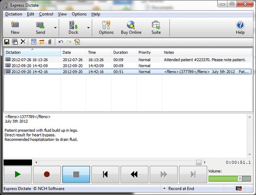Image resolution: width=256 pixels, height=195 pixels.
Task: Click notes text 'Recommended hospitalization to drain fluid.'
Action: click(41, 140)
